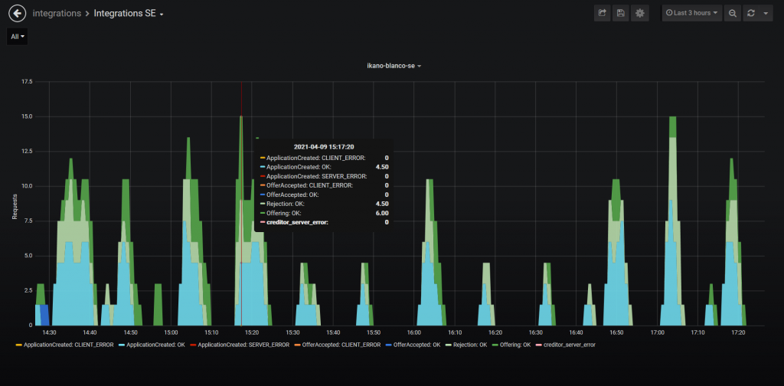Click the back arrow button
This screenshot has height=386, width=784.
coord(17,13)
